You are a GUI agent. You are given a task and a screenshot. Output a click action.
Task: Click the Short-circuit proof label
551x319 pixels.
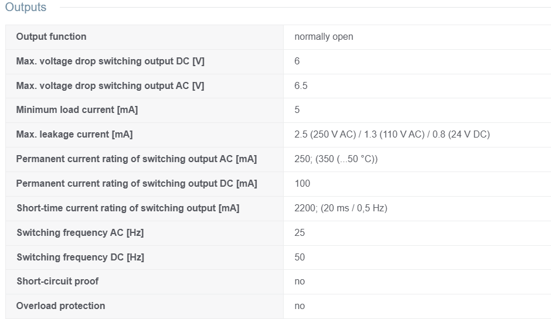click(57, 282)
